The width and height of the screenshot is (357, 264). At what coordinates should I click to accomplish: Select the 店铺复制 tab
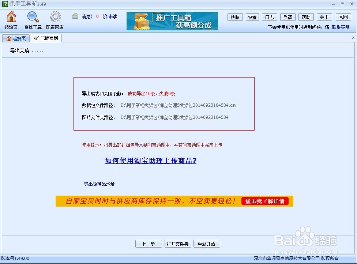46,38
